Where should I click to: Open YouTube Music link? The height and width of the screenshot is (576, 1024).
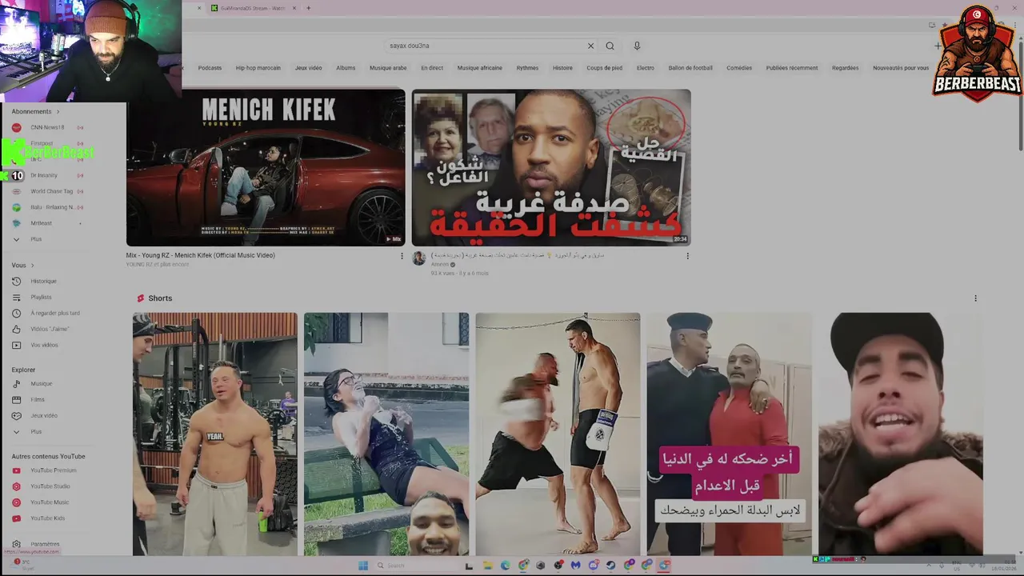tap(50, 502)
